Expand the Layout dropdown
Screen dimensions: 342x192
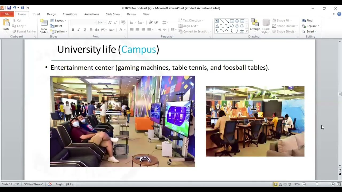pyautogui.click(x=58, y=20)
